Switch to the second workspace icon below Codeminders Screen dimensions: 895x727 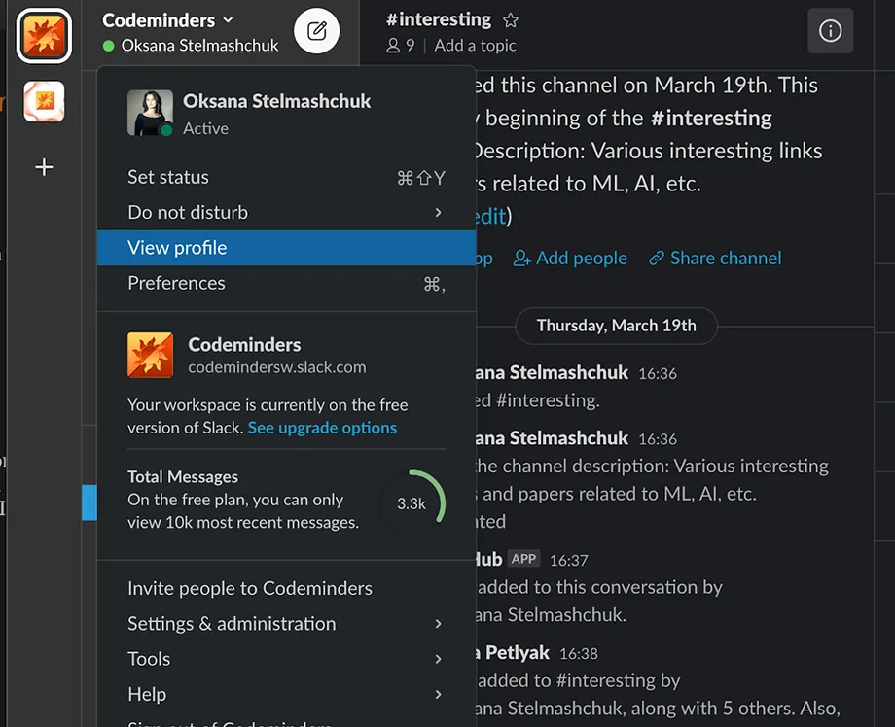tap(44, 101)
